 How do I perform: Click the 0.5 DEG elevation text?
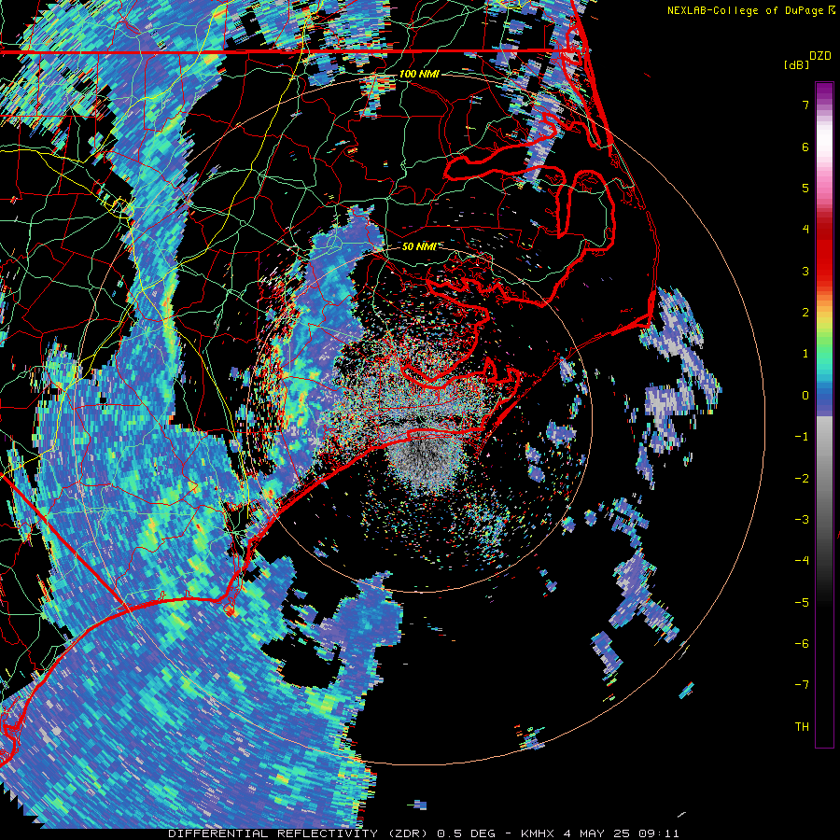pyautogui.click(x=468, y=833)
